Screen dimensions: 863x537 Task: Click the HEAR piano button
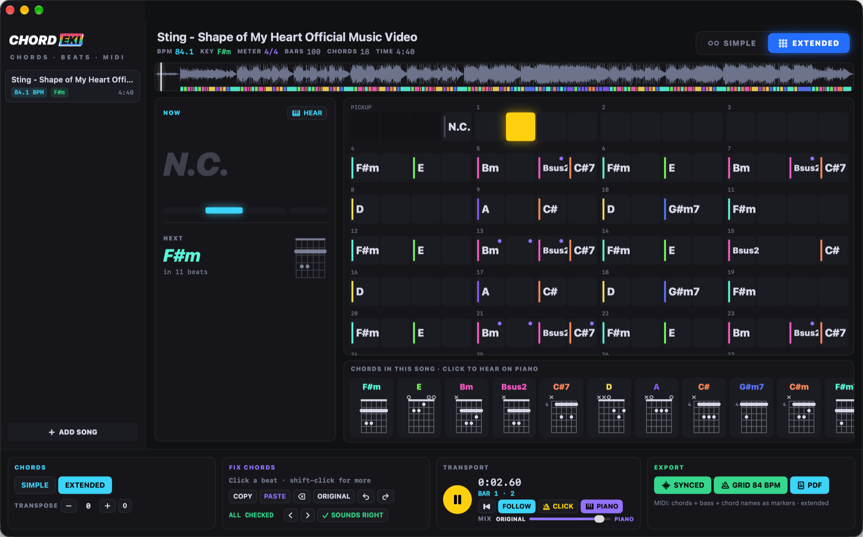(x=307, y=113)
